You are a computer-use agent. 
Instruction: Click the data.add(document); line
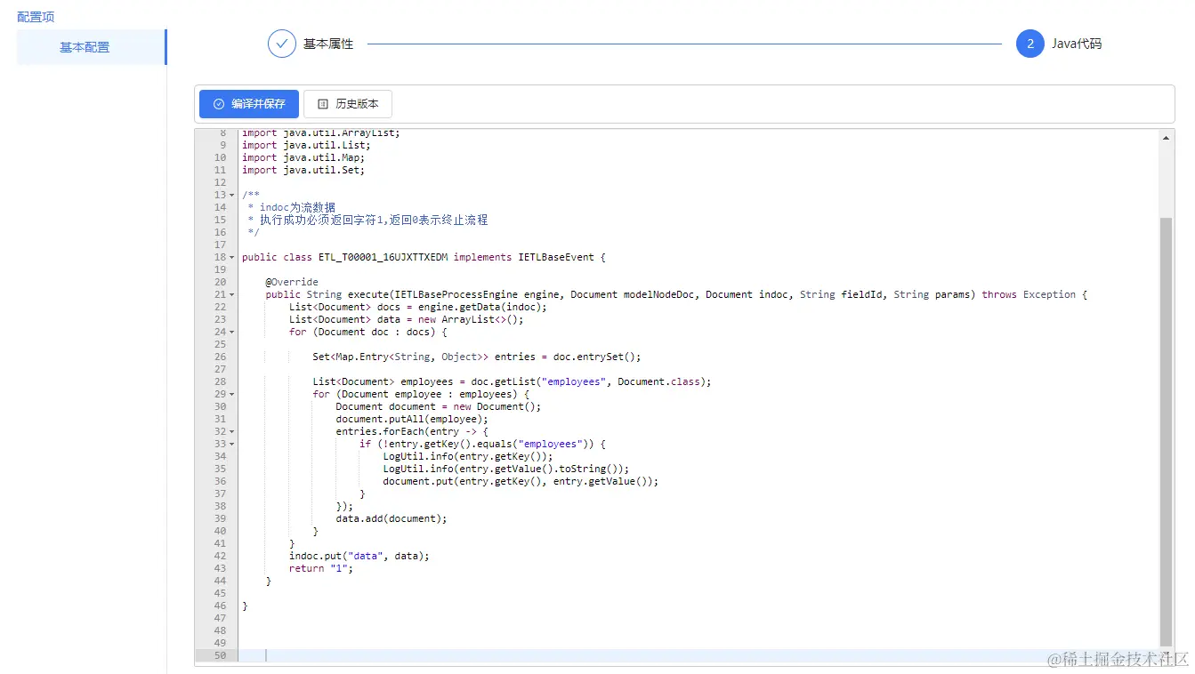coord(392,518)
